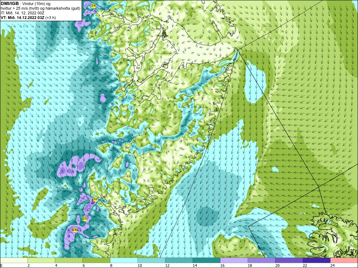Click the scale number 8

(x=111, y=265)
